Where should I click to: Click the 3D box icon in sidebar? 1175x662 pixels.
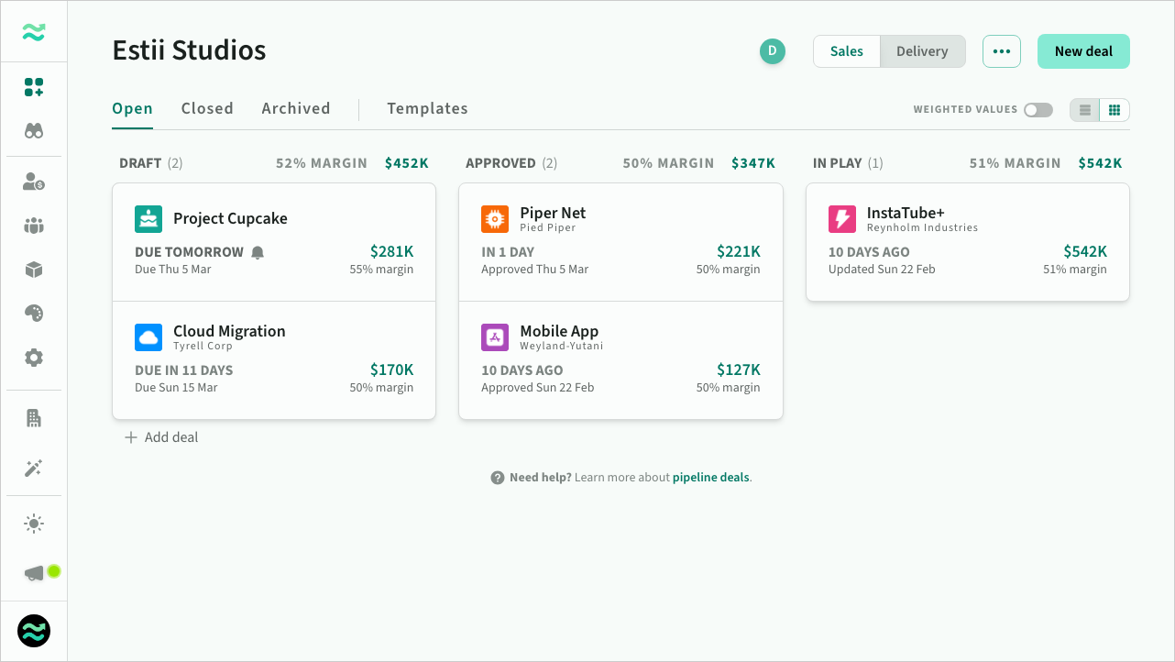pyautogui.click(x=34, y=270)
